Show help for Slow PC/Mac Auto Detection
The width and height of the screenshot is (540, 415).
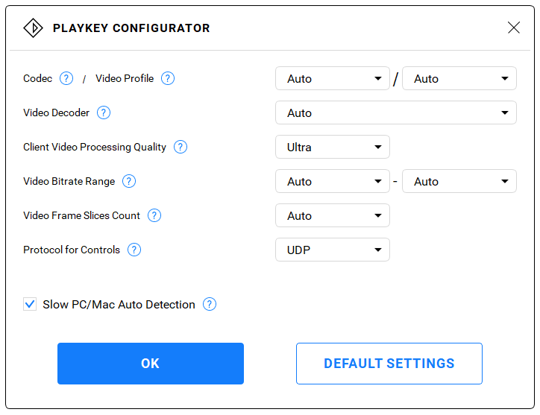(x=210, y=304)
